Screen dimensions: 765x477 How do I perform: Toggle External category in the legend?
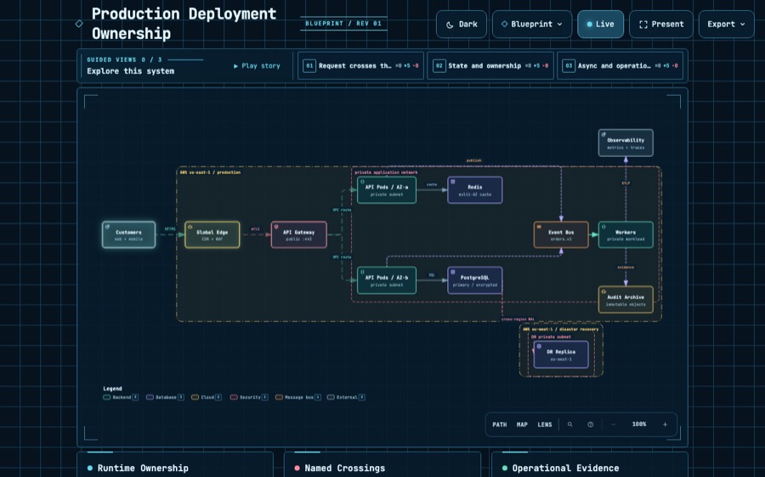point(346,397)
